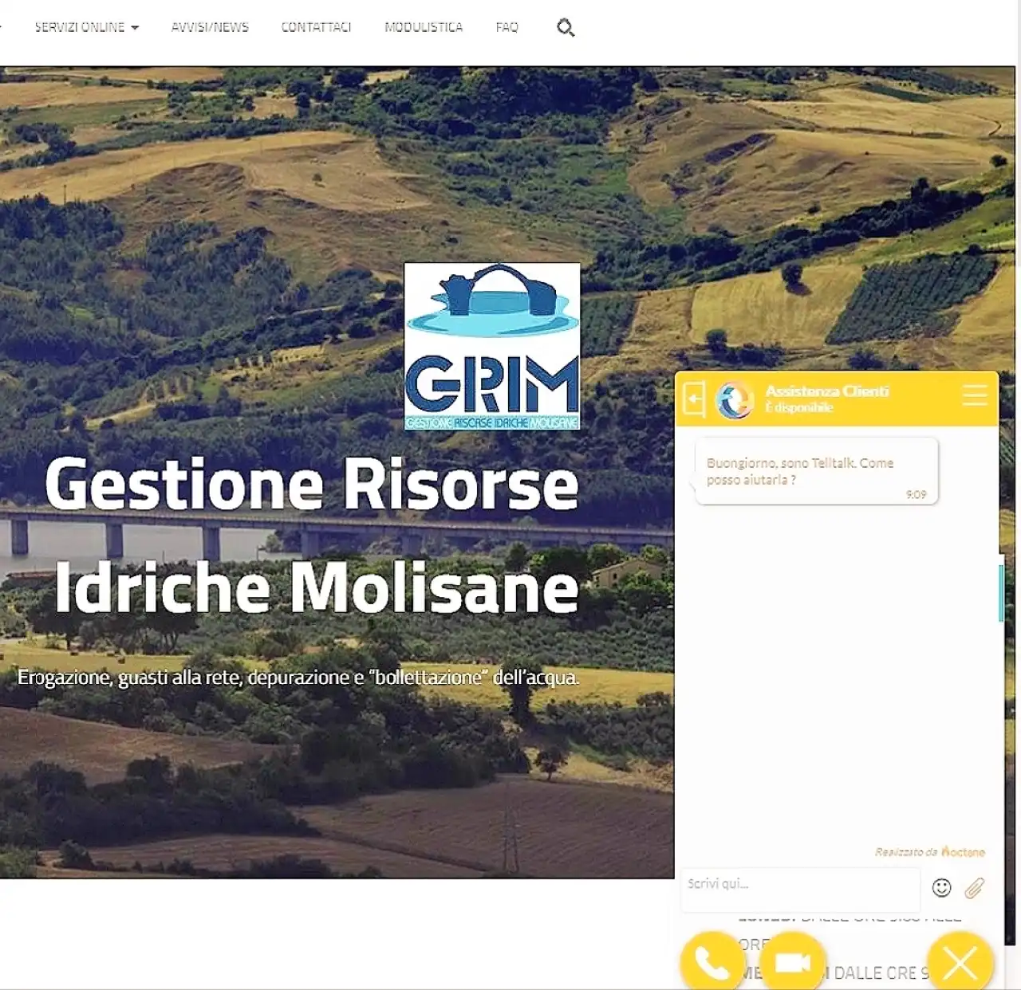Screen dimensions: 1021x990
Task: Click the Telltalk greeting message bubble
Action: pyautogui.click(x=816, y=471)
